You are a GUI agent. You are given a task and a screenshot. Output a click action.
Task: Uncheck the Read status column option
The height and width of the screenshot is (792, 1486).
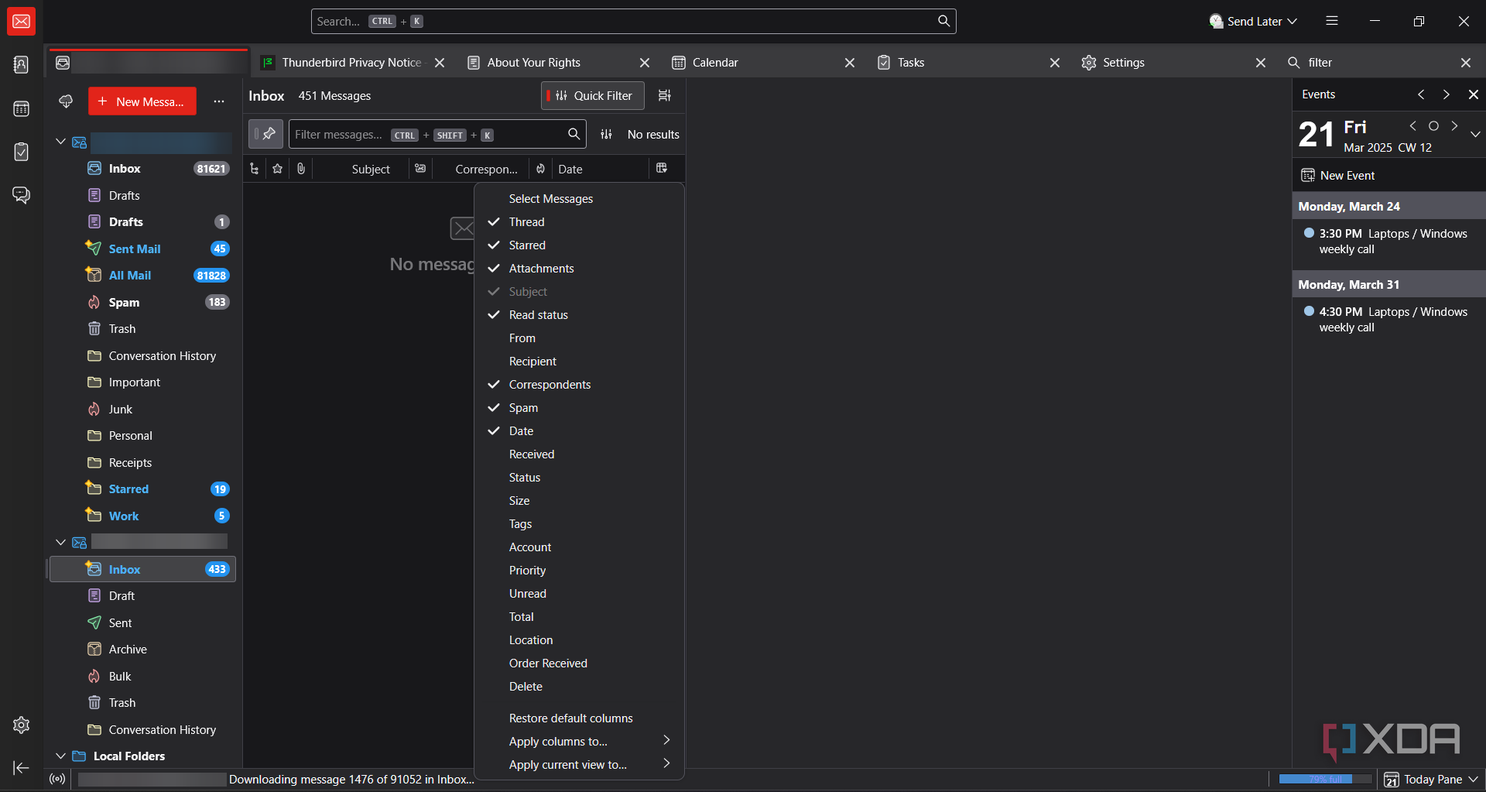point(579,315)
